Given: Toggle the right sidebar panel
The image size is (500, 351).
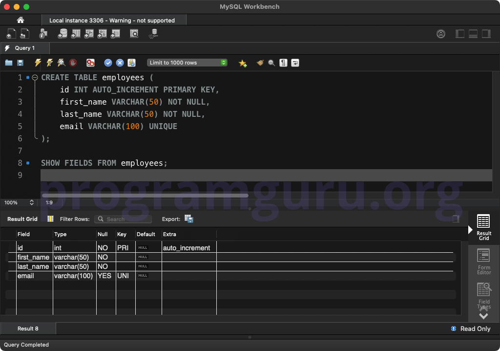Looking at the screenshot, I should (x=486, y=34).
